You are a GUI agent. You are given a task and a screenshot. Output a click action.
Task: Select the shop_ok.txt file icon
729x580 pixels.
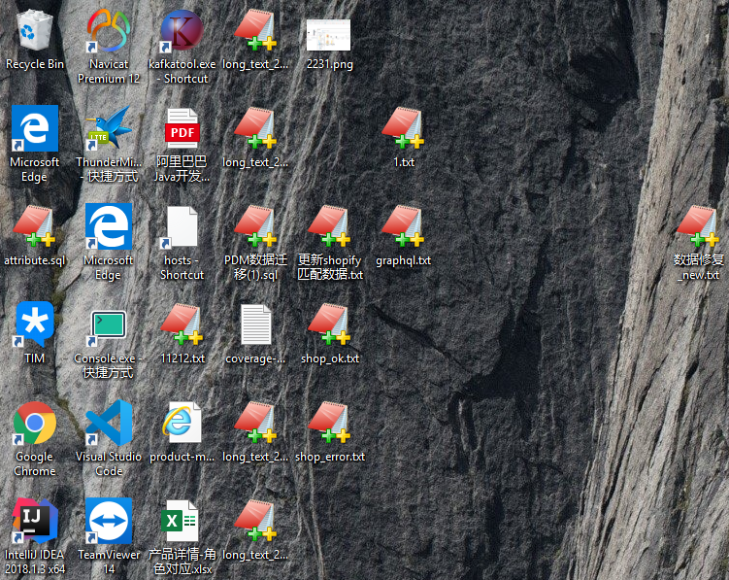pyautogui.click(x=329, y=324)
